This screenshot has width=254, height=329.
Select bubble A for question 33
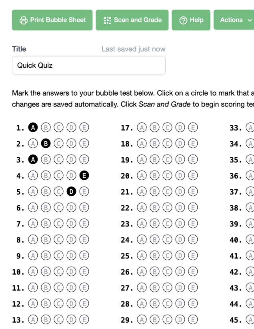pyautogui.click(x=250, y=128)
